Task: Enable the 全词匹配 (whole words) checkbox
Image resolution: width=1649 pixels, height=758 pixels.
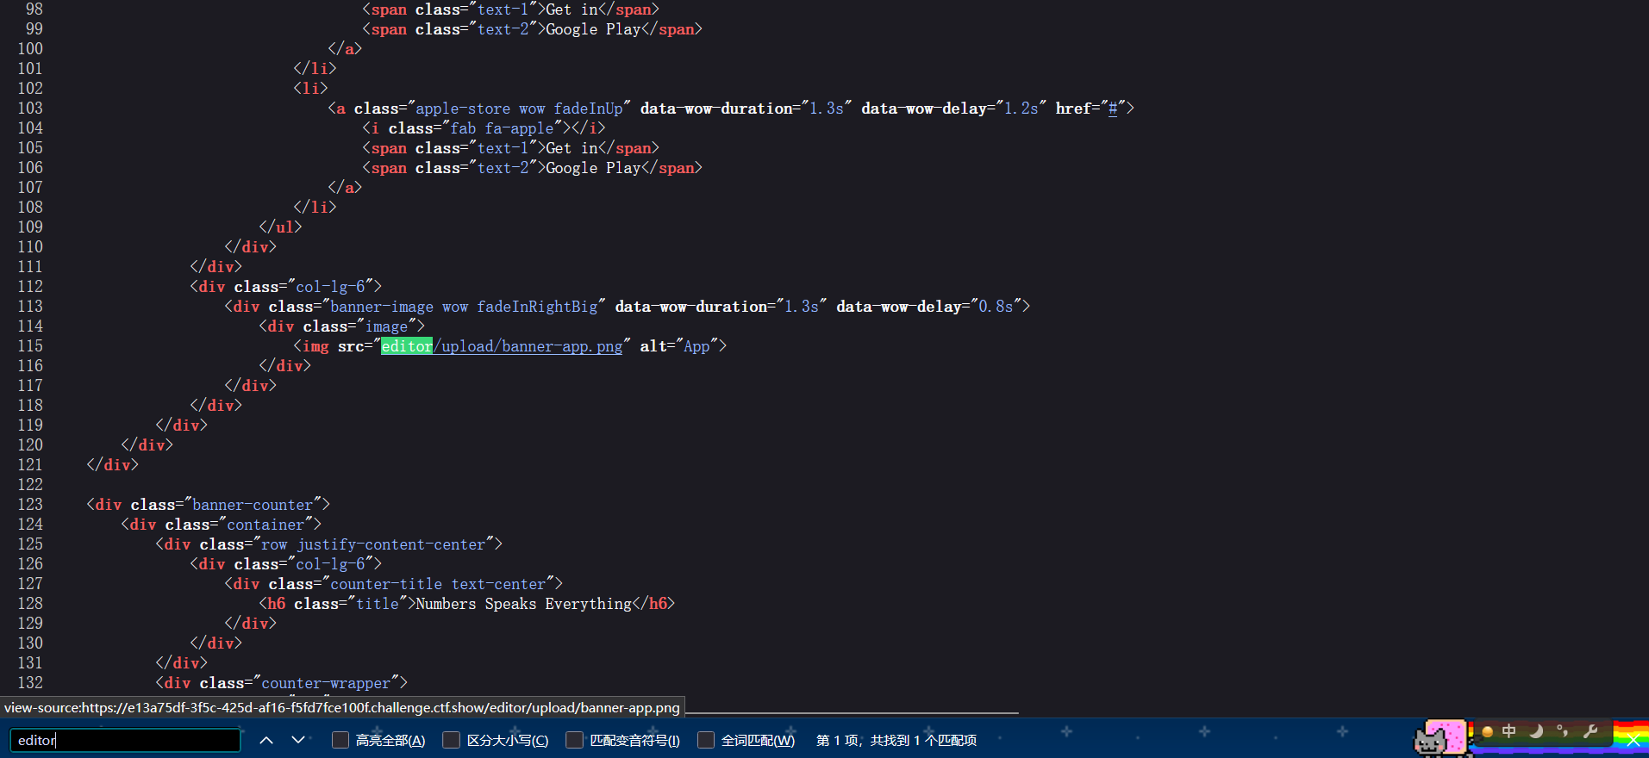Action: [706, 740]
